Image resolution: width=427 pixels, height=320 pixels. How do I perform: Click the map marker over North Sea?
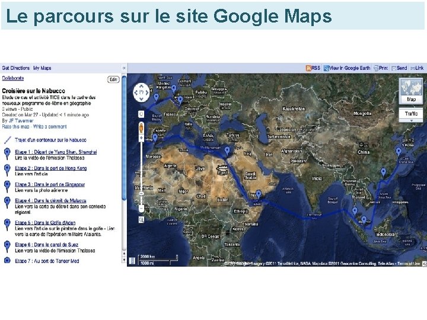(174, 88)
